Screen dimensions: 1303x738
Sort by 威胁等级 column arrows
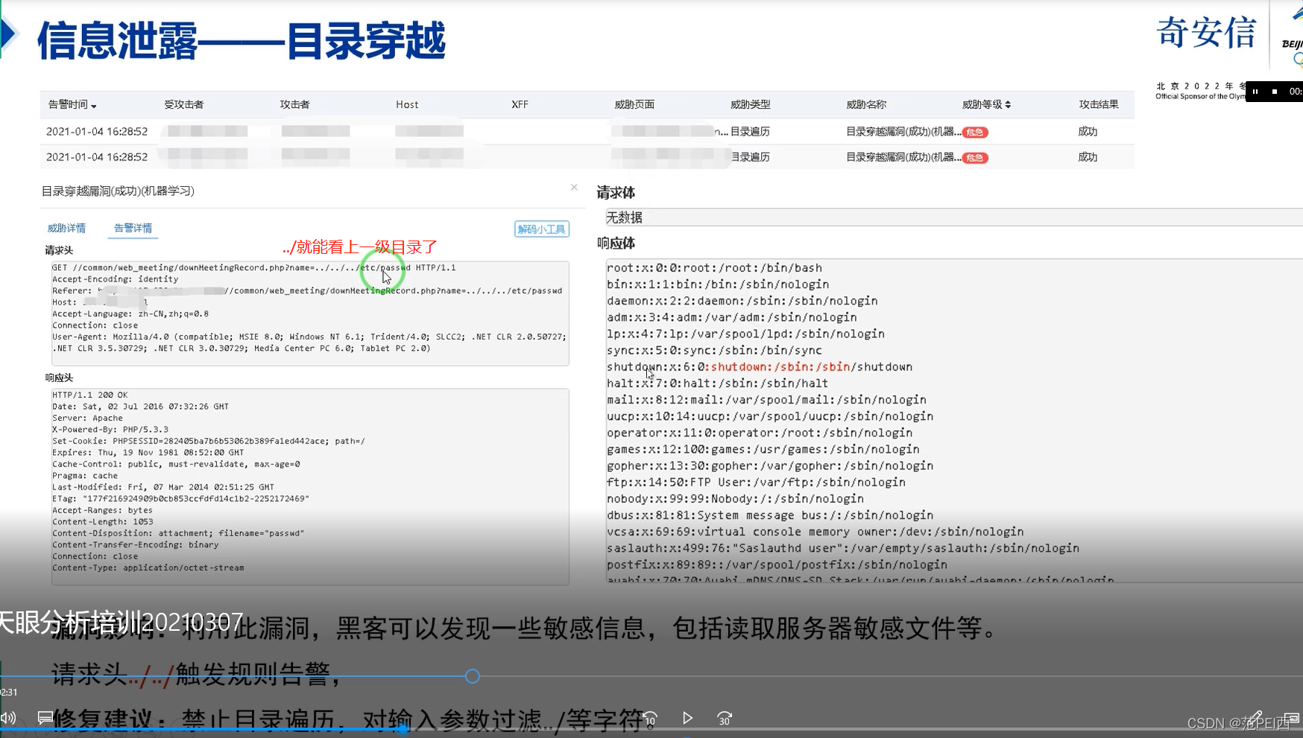tap(1008, 104)
